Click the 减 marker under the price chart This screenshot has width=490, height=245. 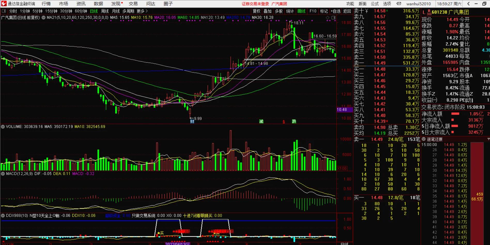[x=261, y=121]
